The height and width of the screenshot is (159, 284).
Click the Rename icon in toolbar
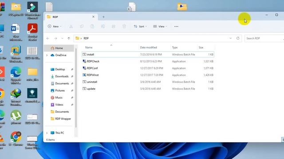click(103, 26)
